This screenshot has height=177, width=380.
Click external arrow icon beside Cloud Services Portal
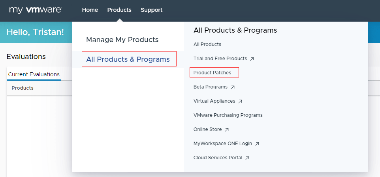[x=247, y=158]
